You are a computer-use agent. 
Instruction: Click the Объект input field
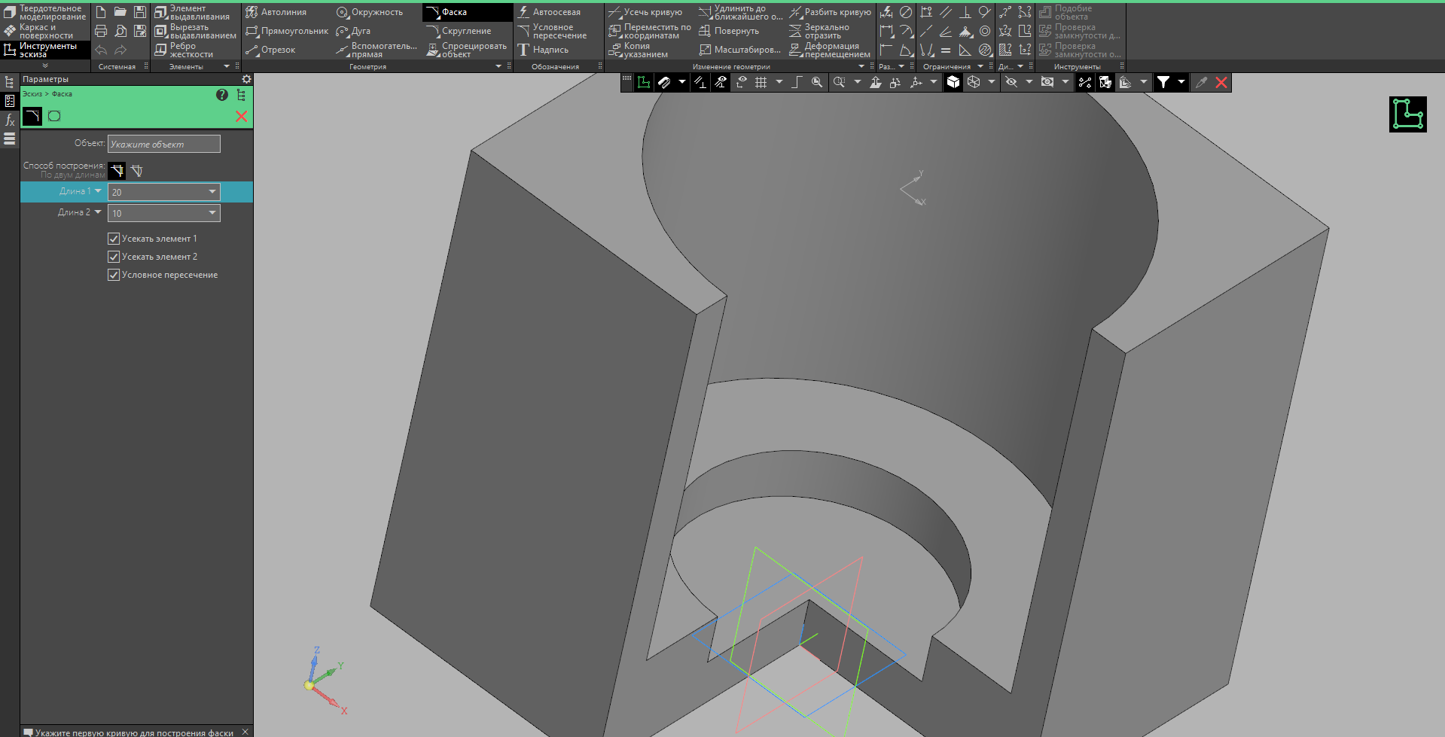point(164,144)
